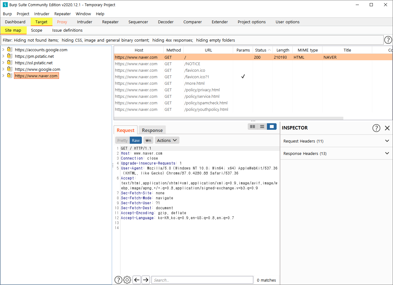The width and height of the screenshot is (393, 285).
Task: Open the Project options tab
Action: click(x=252, y=22)
